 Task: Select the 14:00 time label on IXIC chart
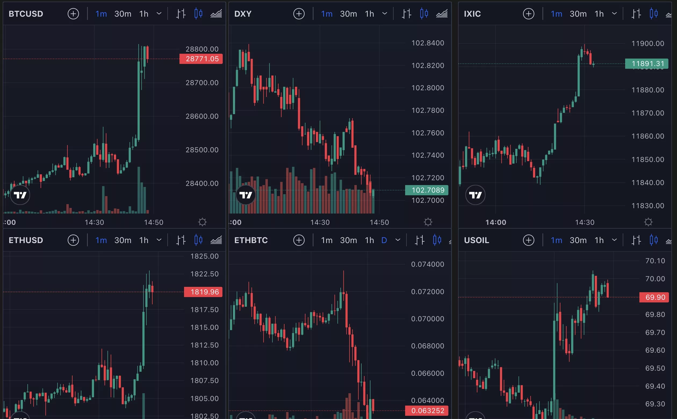pyautogui.click(x=496, y=222)
